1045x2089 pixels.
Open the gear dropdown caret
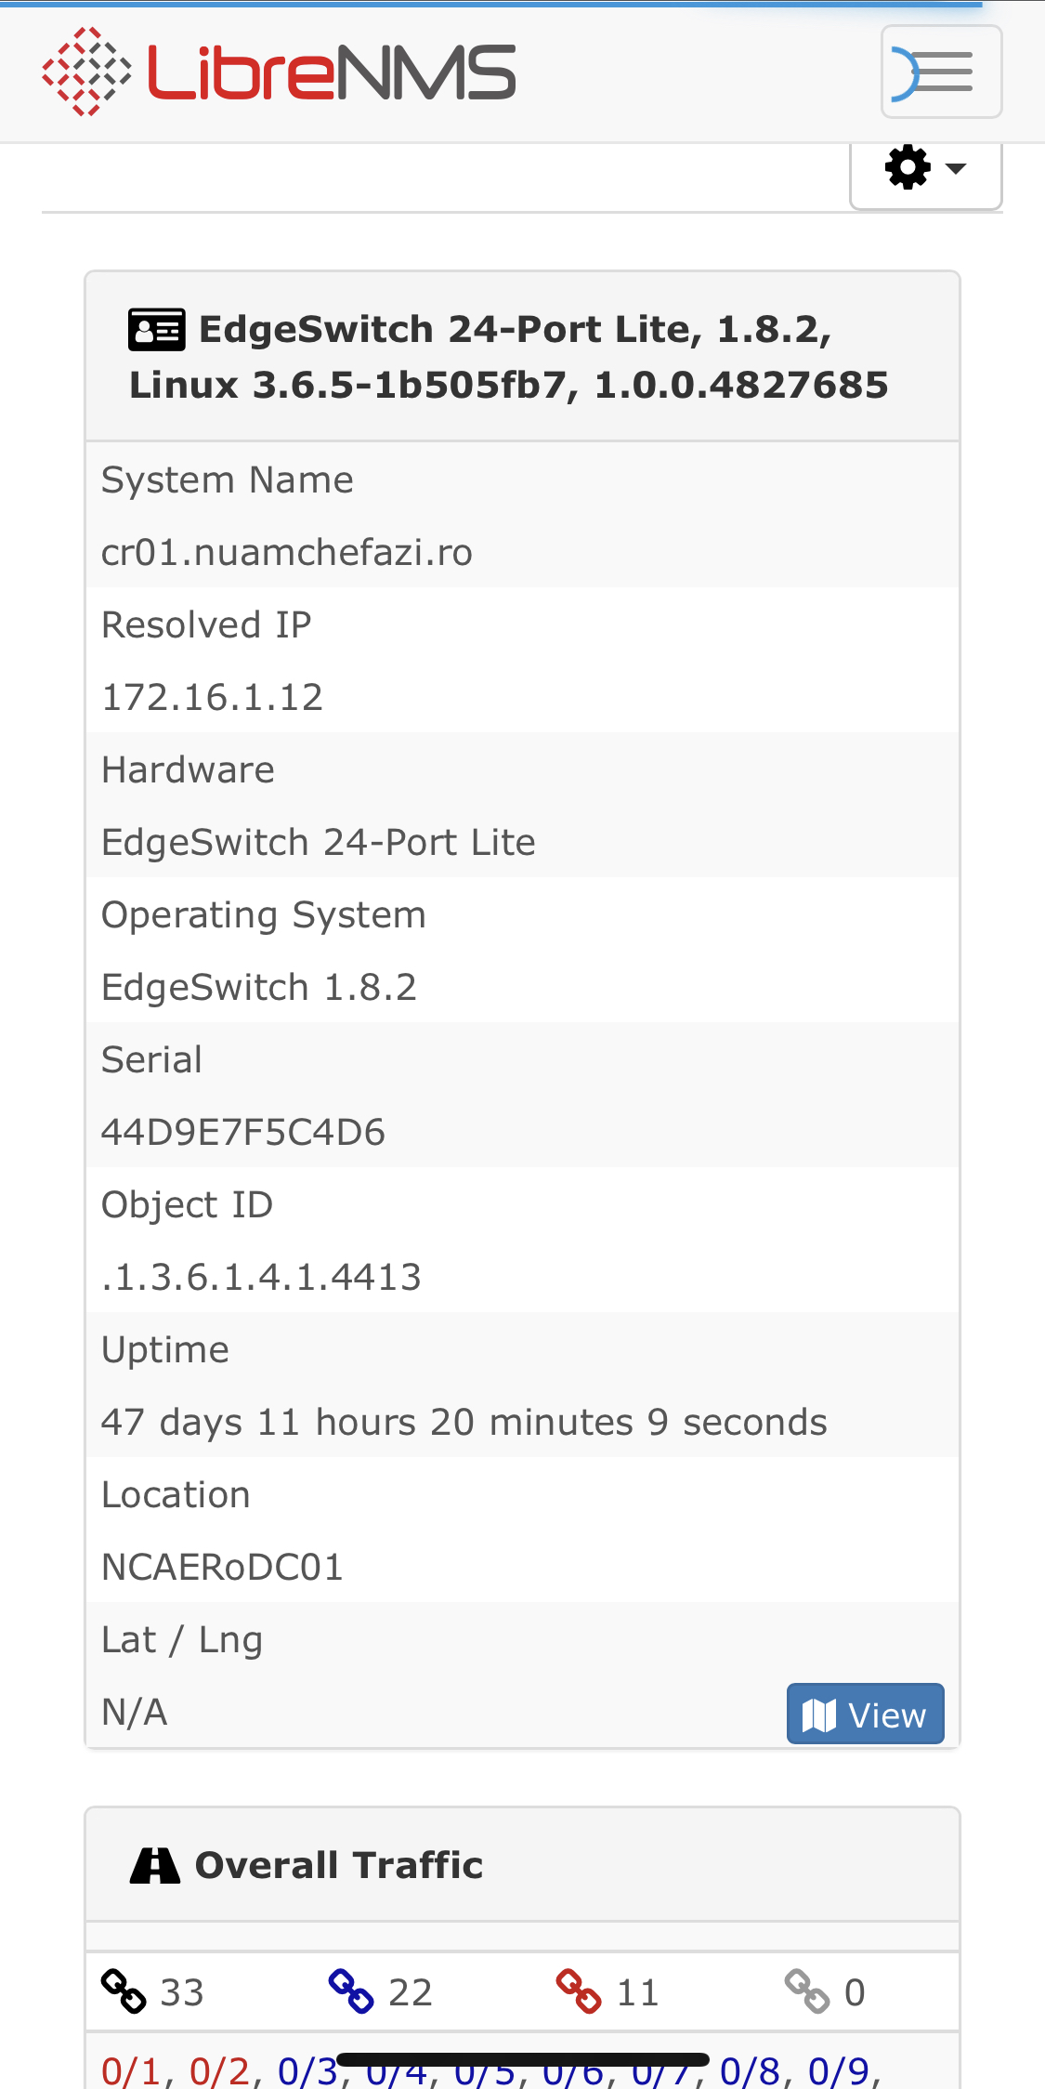coord(956,170)
